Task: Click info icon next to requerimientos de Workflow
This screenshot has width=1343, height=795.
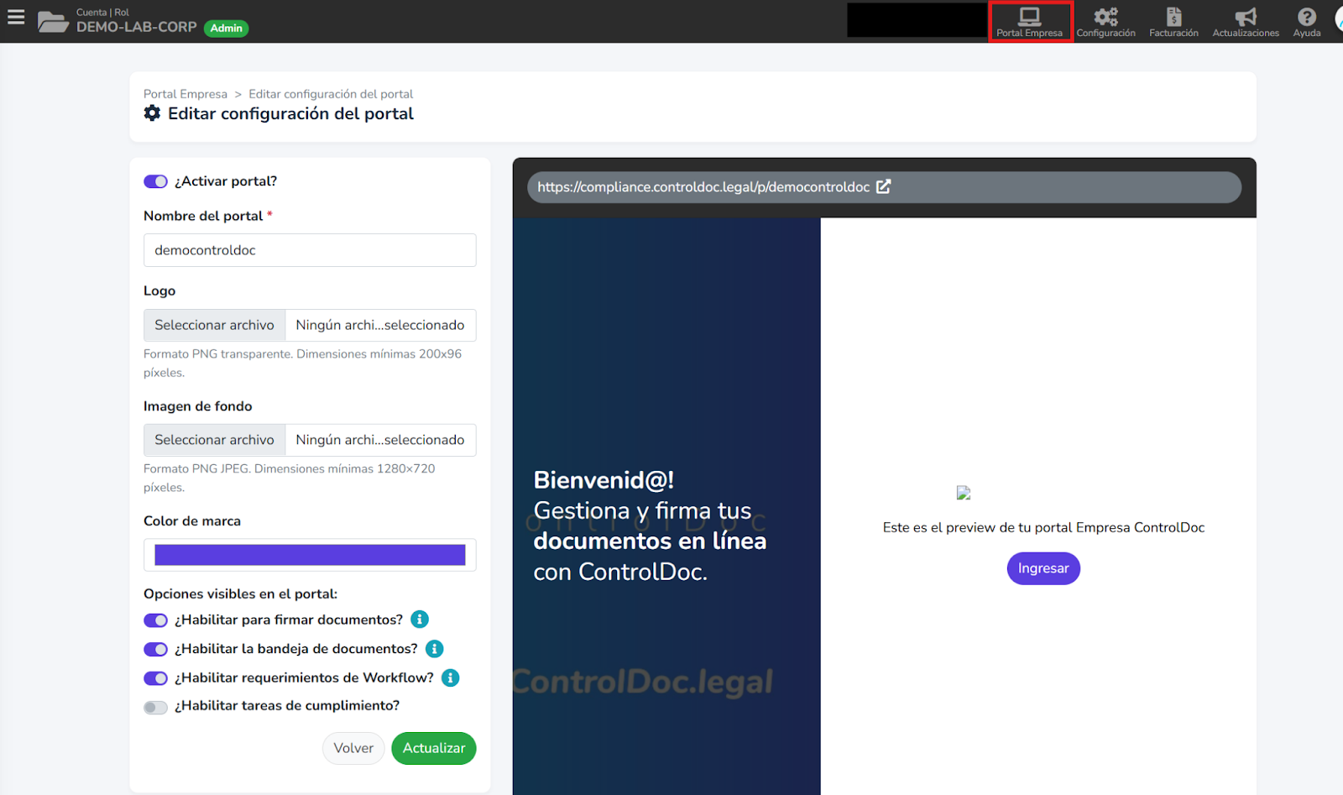Action: point(451,677)
